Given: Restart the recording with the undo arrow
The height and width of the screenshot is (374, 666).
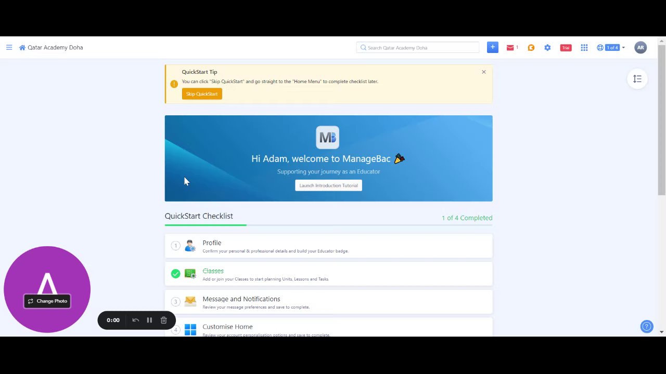Looking at the screenshot, I should 135,320.
